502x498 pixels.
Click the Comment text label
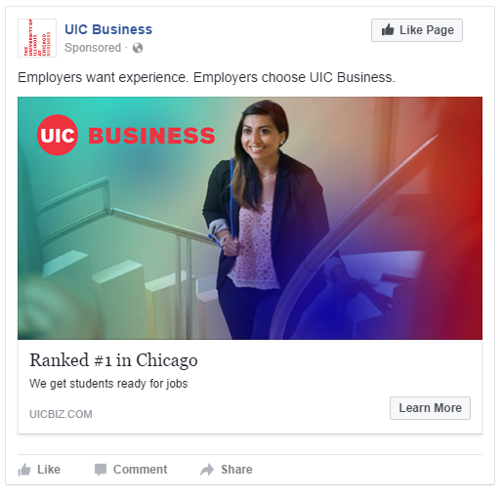tap(140, 470)
